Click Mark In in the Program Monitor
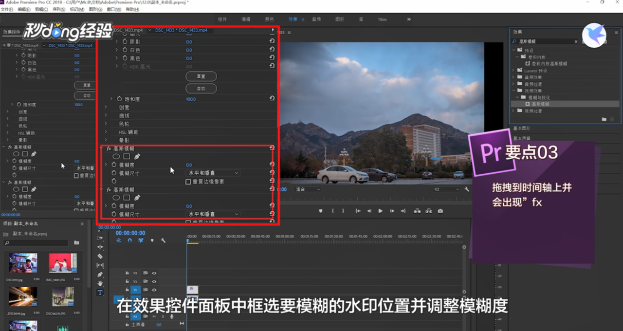Image resolution: width=623 pixels, height=331 pixels. (x=333, y=211)
